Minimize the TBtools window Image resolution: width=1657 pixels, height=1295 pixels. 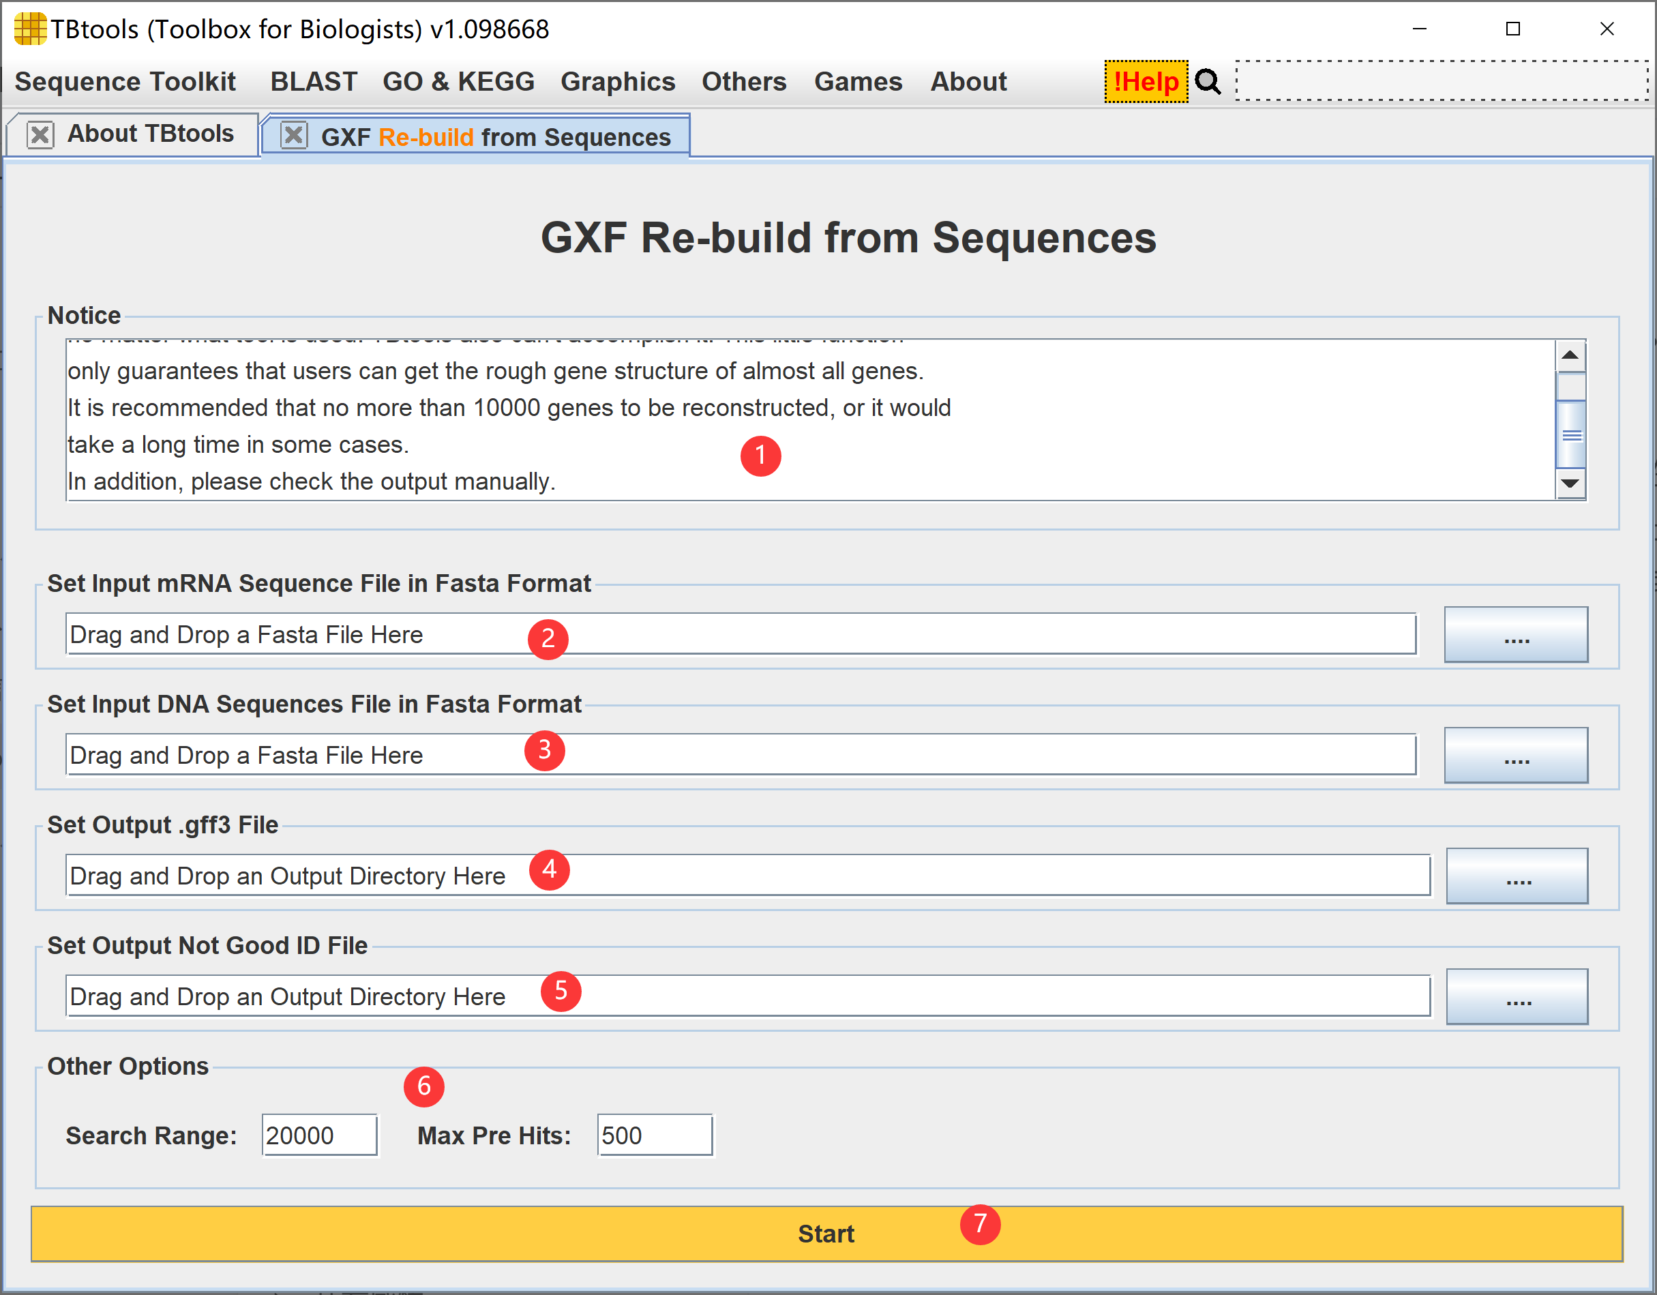[1420, 29]
